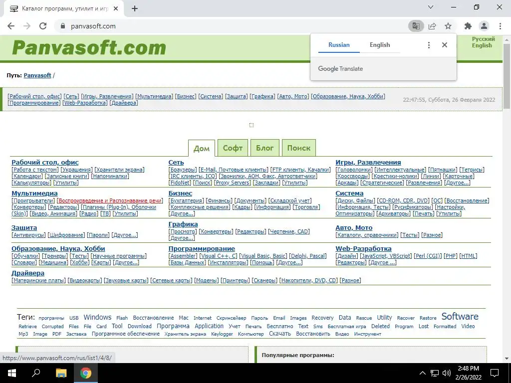Open the Бизнес category heading
The image size is (511, 383).
180,193
